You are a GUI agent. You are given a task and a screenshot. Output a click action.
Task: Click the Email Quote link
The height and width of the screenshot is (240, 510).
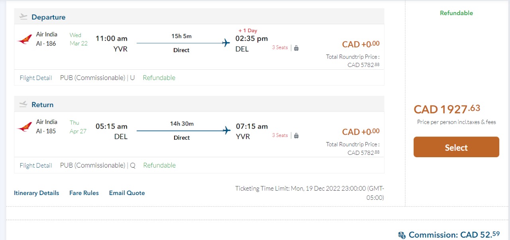pos(127,193)
